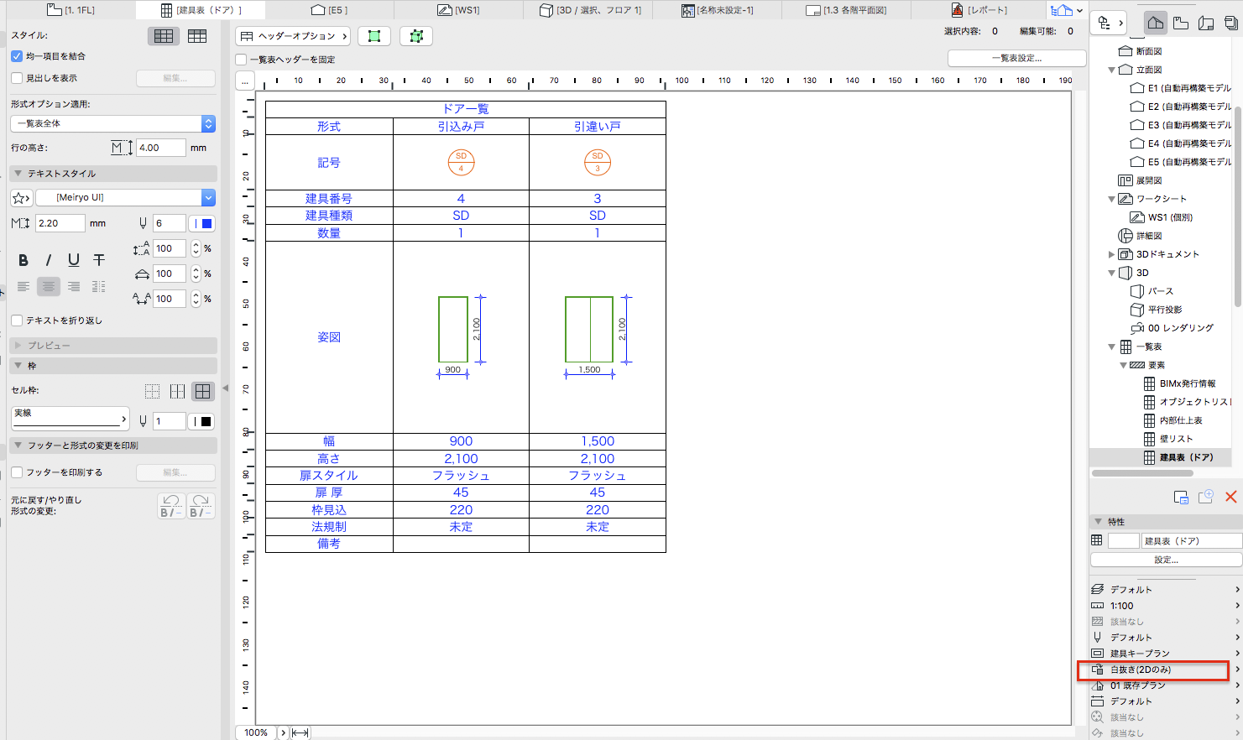Click the red delete X icon
The width and height of the screenshot is (1243, 740).
coord(1230,497)
